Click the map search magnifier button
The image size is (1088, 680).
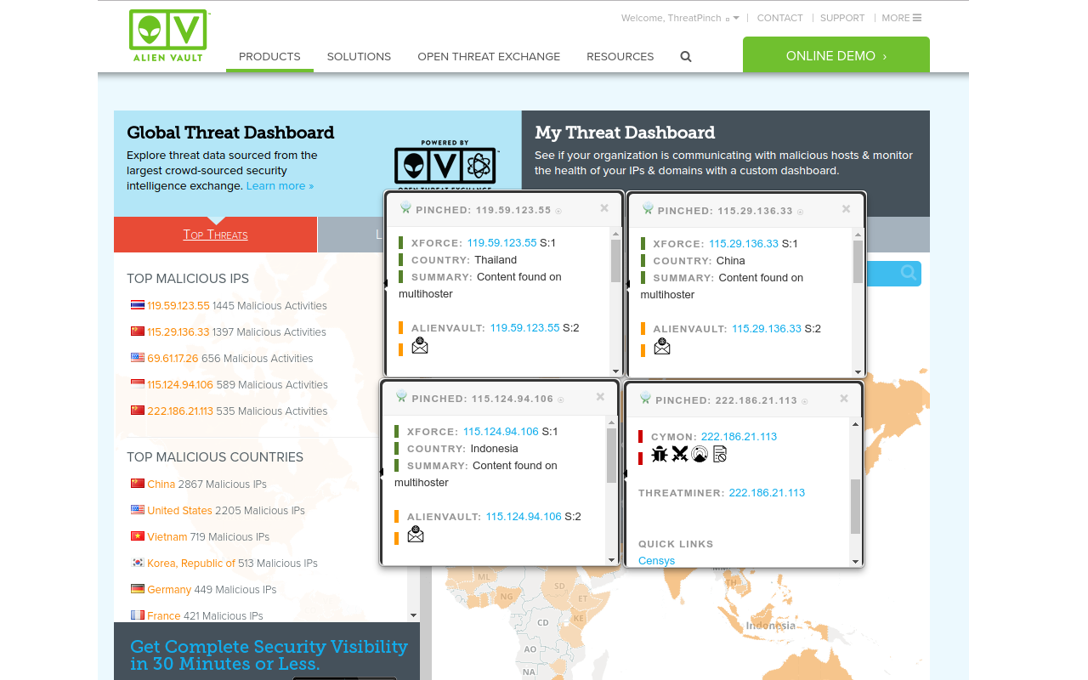[909, 273]
